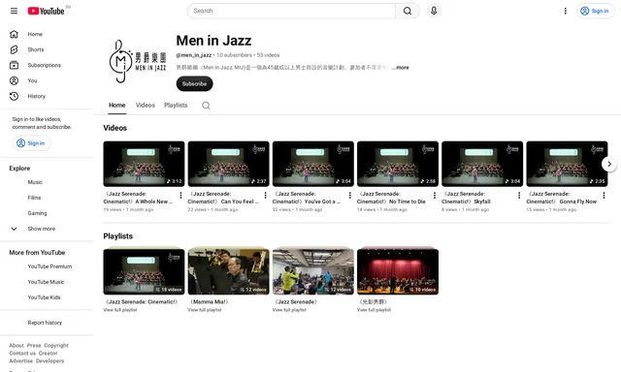Click next arrow on Videos carousel

[x=609, y=164]
